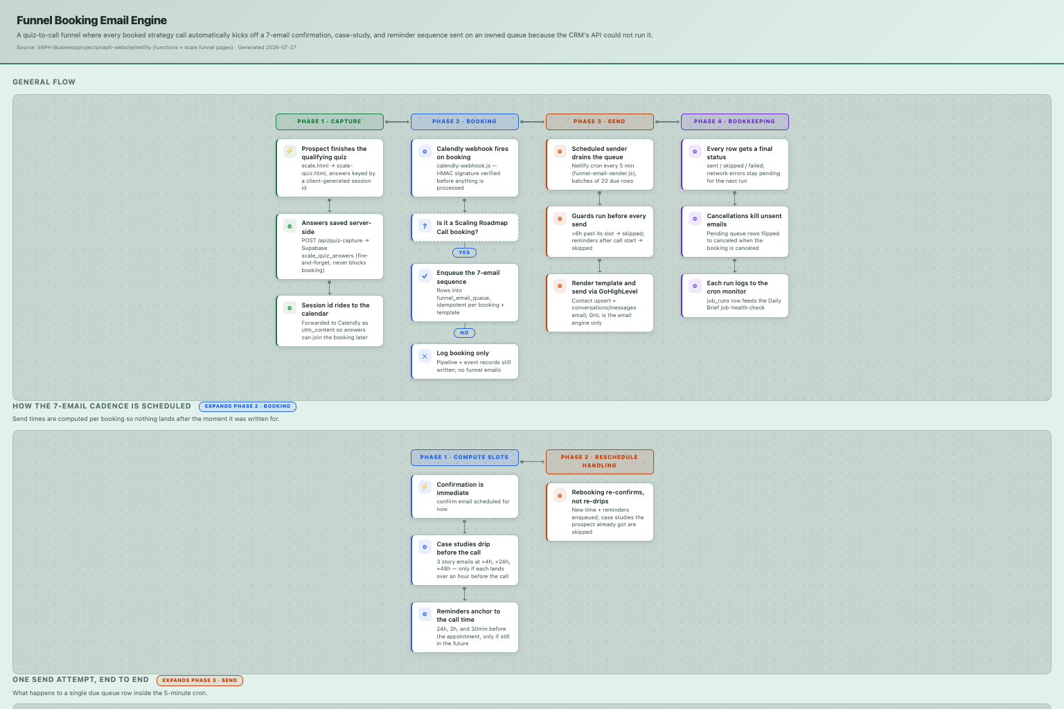Click the Guards run before every send title

coord(609,220)
